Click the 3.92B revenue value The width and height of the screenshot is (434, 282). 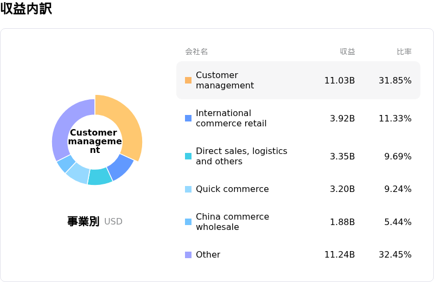(x=342, y=118)
